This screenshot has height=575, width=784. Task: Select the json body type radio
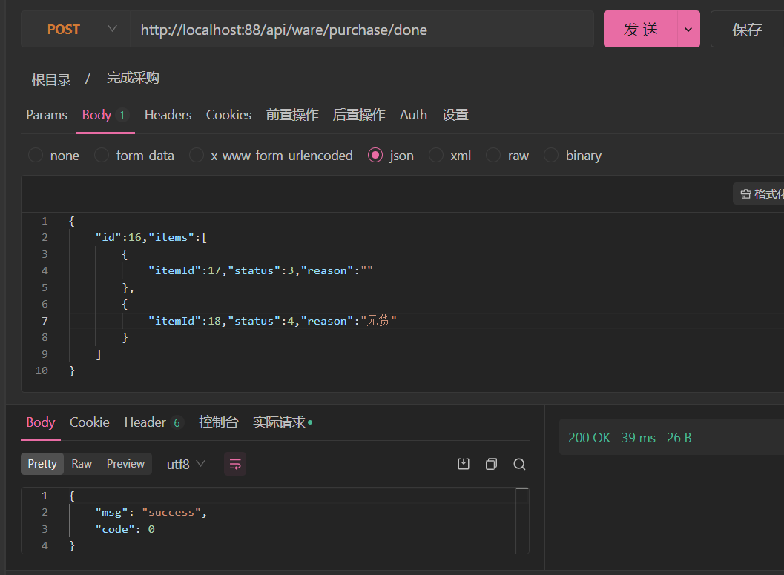click(375, 156)
